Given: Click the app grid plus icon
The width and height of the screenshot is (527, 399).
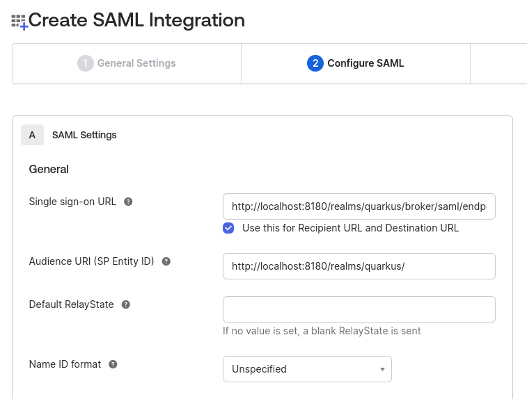Looking at the screenshot, I should pos(19,22).
